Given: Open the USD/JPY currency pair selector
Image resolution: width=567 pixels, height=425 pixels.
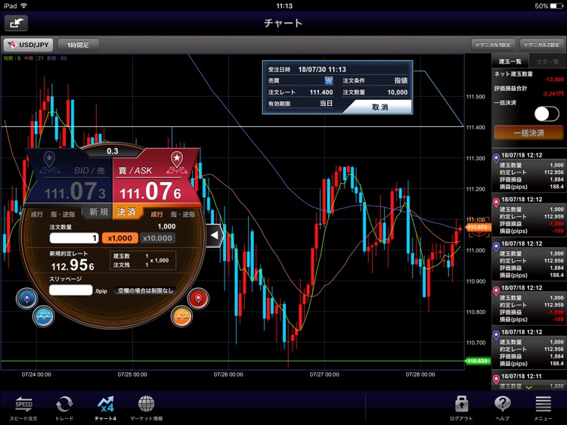Looking at the screenshot, I should [28, 45].
